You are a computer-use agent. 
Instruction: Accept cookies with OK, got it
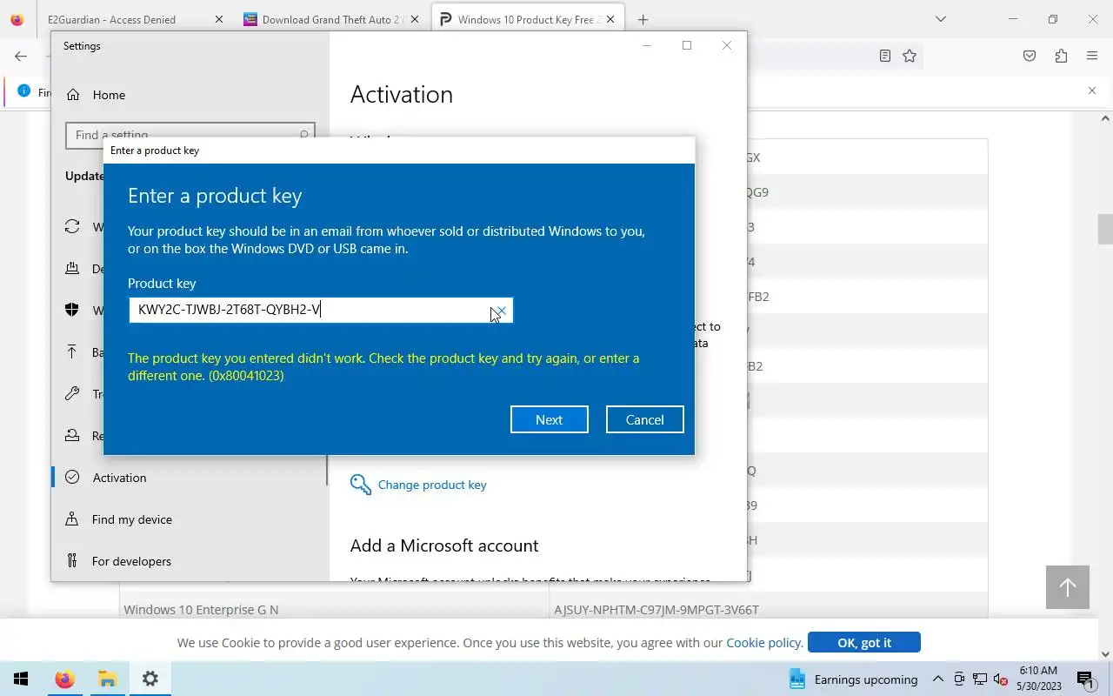(x=863, y=642)
